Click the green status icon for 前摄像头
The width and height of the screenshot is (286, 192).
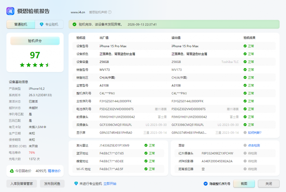(x=245, y=117)
